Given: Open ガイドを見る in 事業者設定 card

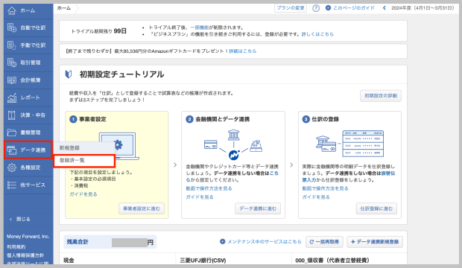Looking at the screenshot, I should tap(83, 194).
